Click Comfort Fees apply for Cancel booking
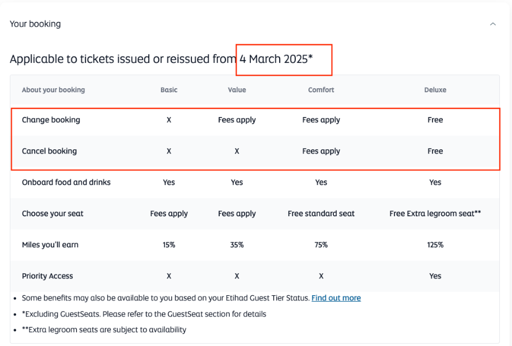 [x=321, y=151]
